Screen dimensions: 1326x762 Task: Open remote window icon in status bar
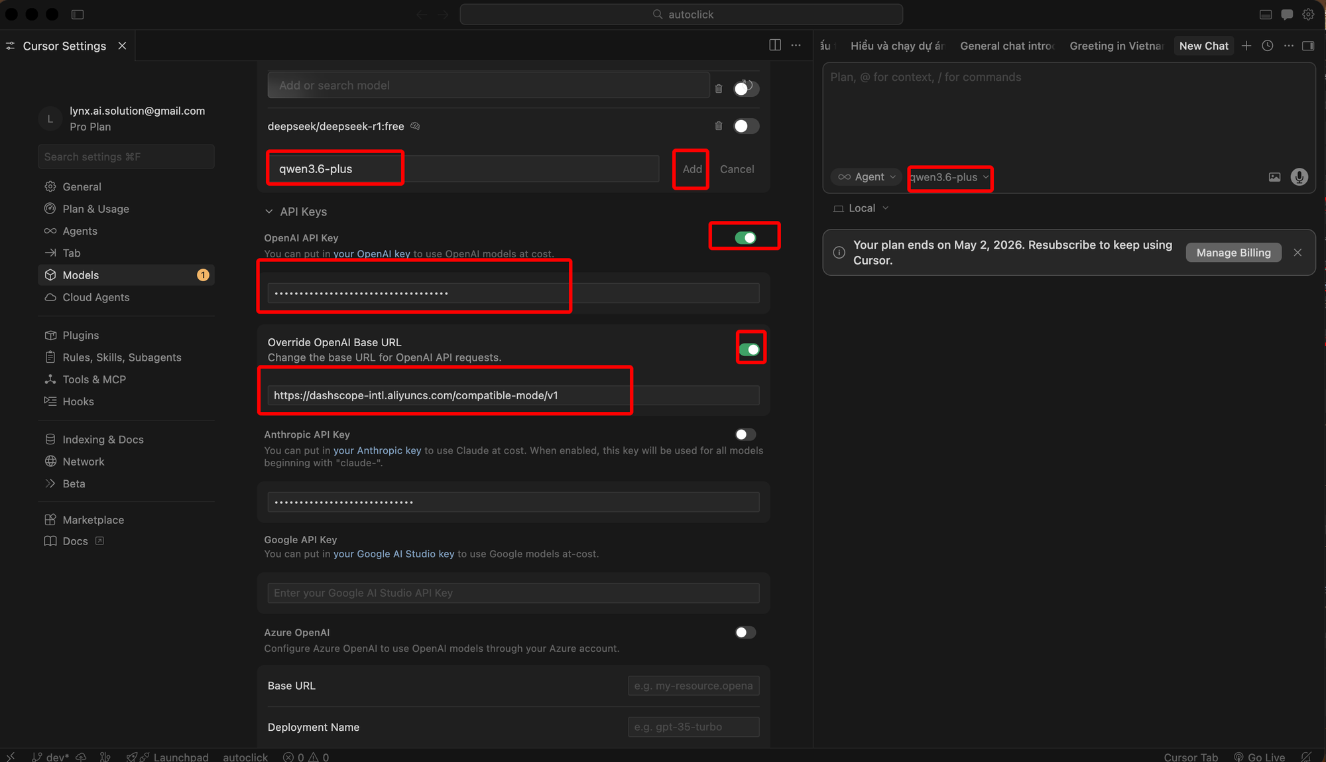11,757
